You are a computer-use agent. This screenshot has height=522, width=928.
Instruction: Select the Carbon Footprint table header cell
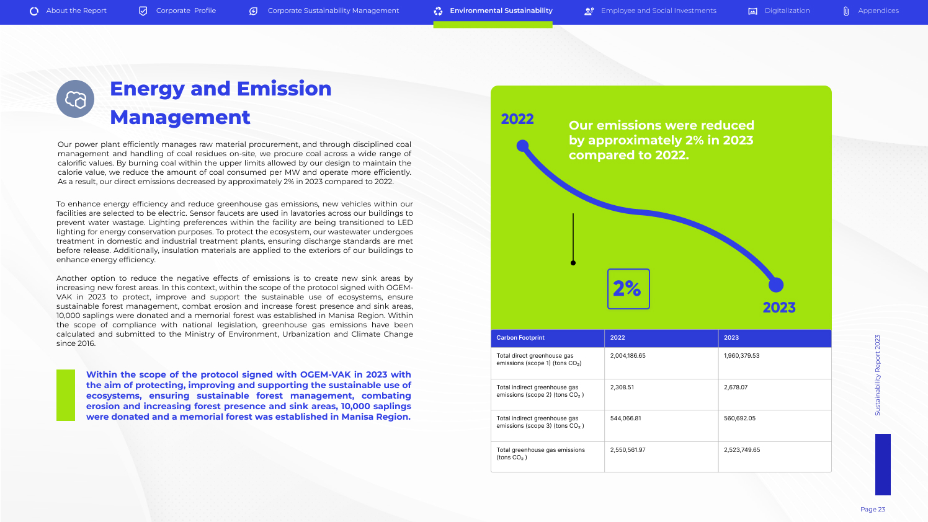pyautogui.click(x=547, y=338)
